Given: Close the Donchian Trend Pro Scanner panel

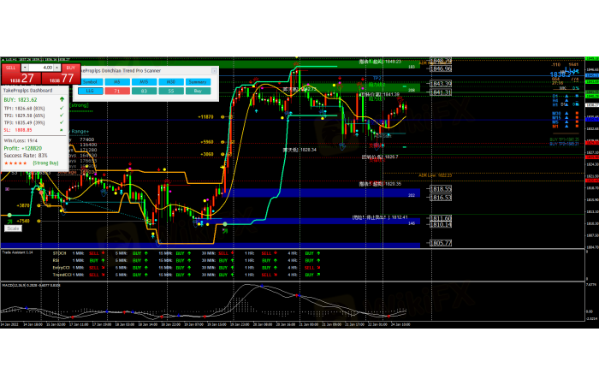Looking at the screenshot, I should (x=215, y=71).
